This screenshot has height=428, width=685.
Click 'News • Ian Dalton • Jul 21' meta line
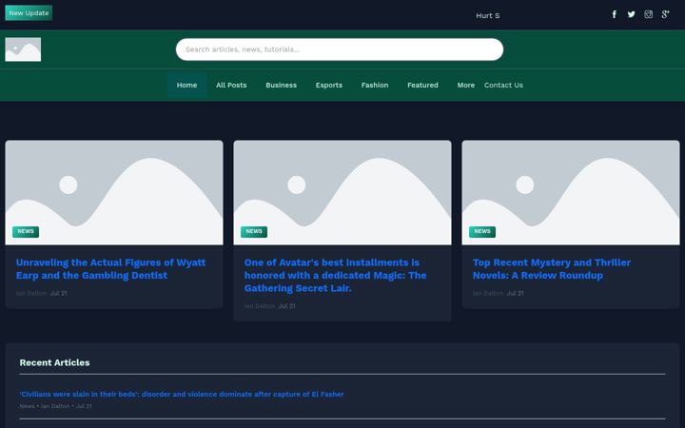55,406
